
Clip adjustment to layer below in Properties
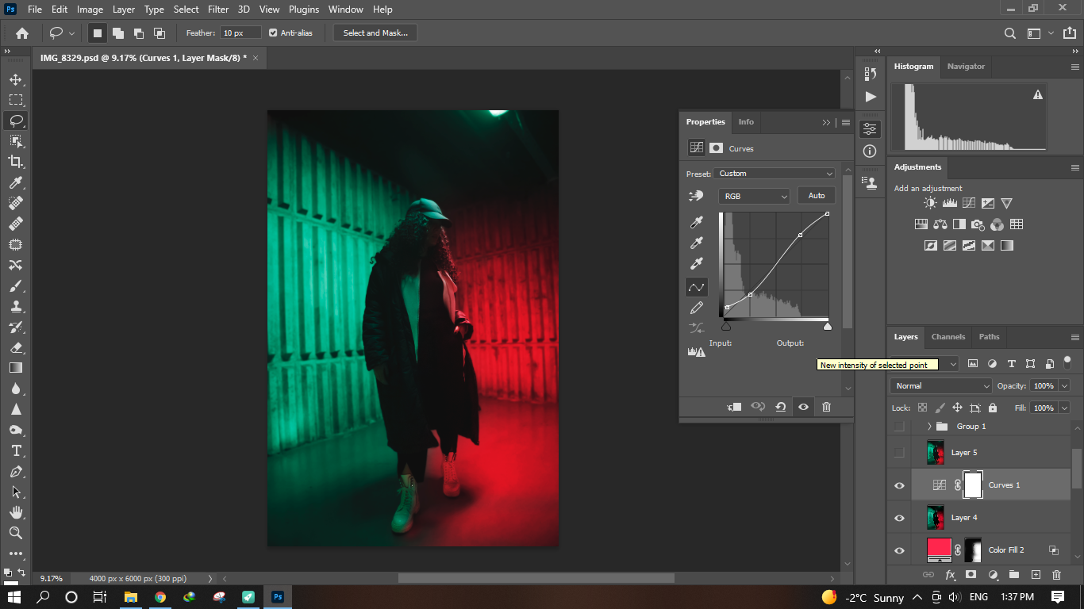coord(734,407)
